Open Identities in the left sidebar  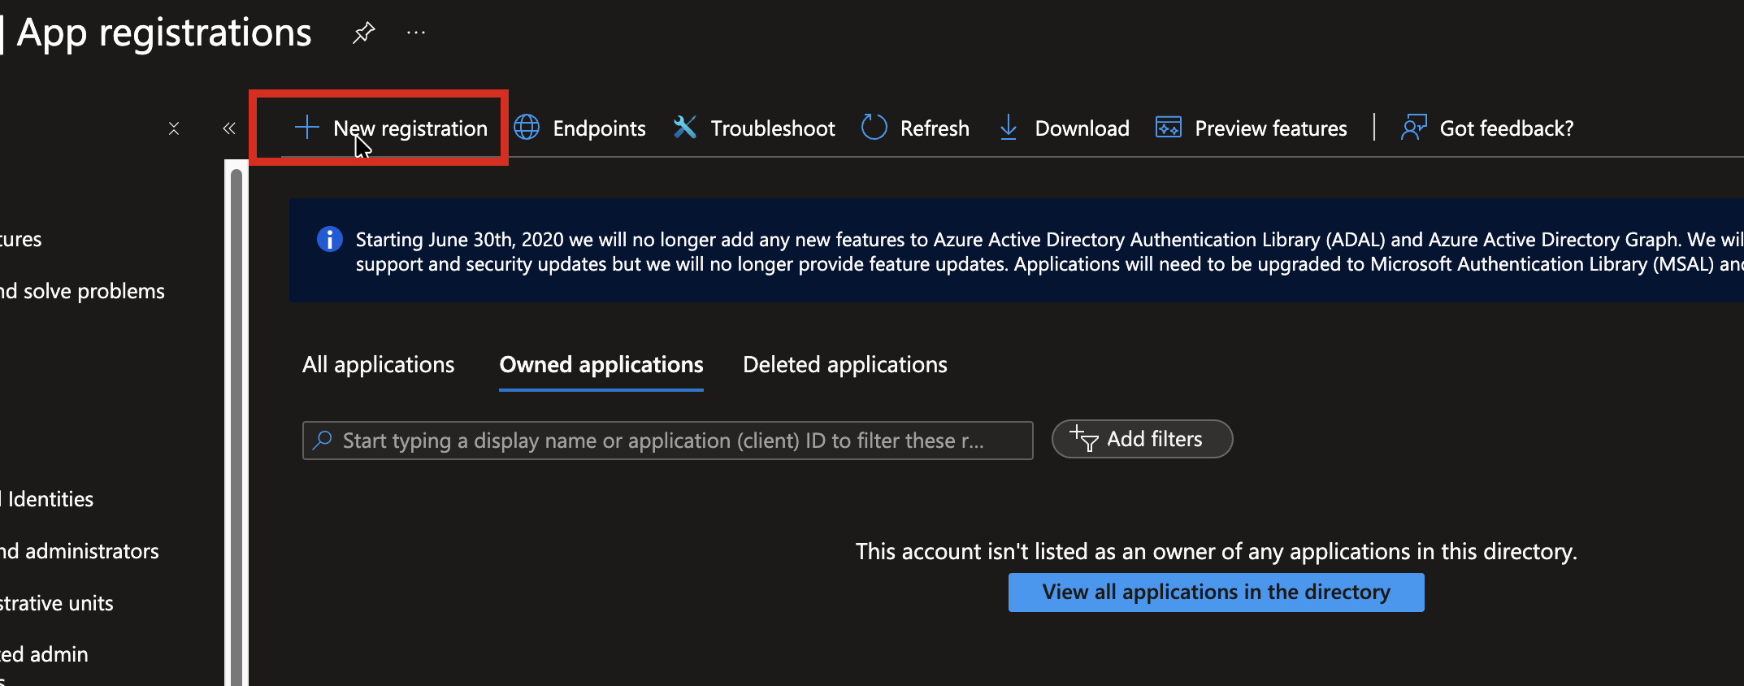pos(50,499)
